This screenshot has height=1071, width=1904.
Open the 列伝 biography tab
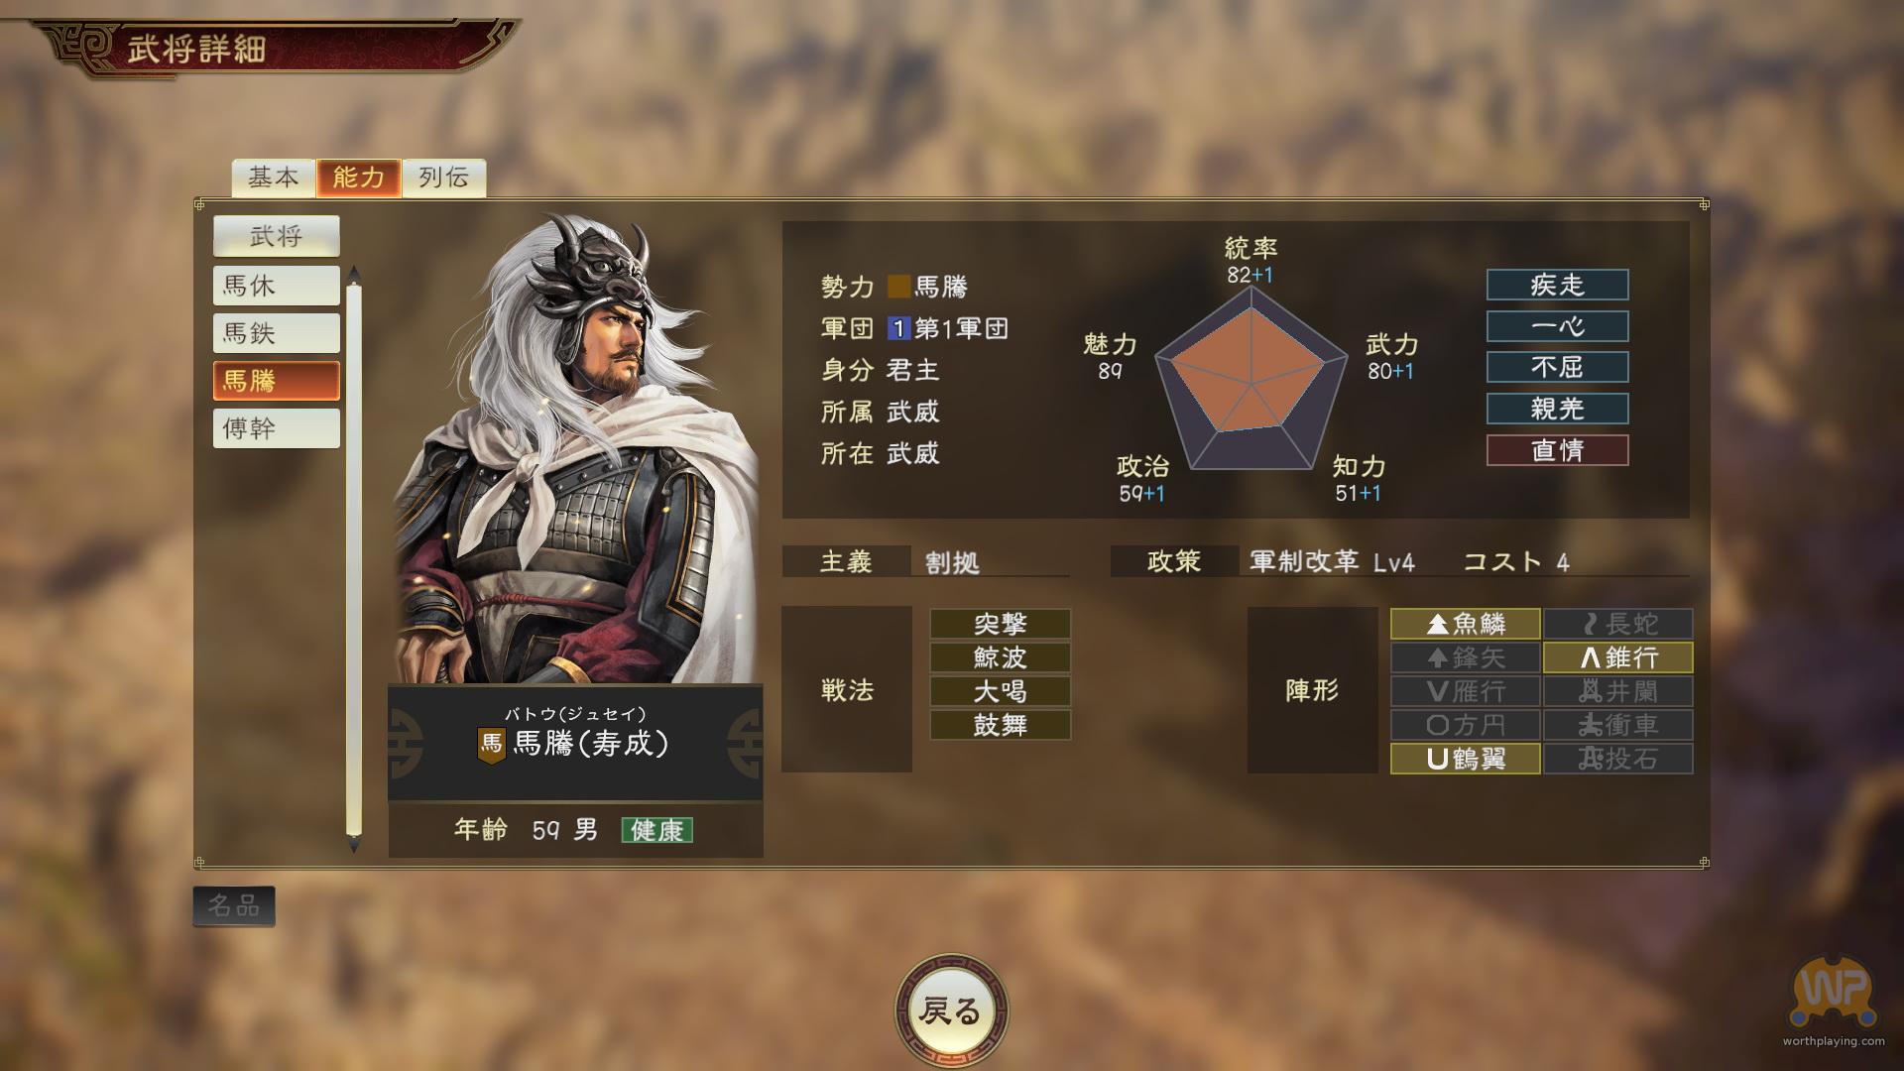[443, 178]
